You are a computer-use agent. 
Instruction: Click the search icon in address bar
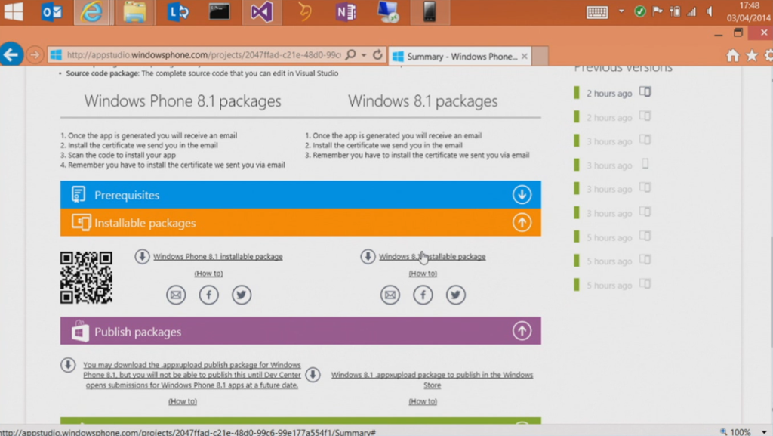coord(350,54)
